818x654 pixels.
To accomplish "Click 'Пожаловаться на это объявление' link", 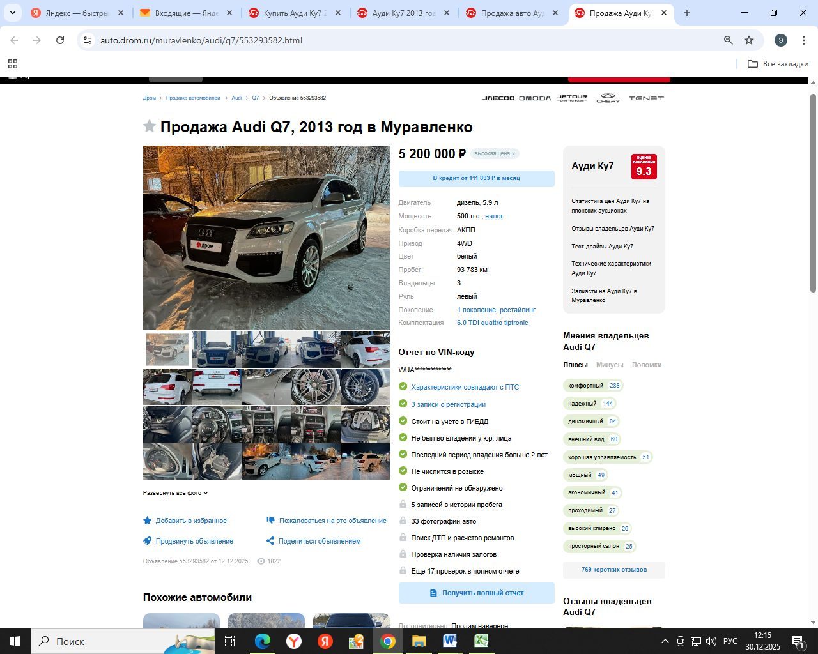I will [327, 521].
